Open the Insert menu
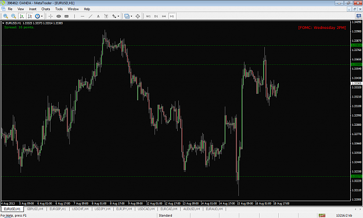The width and height of the screenshot is (363, 218). (33, 9)
